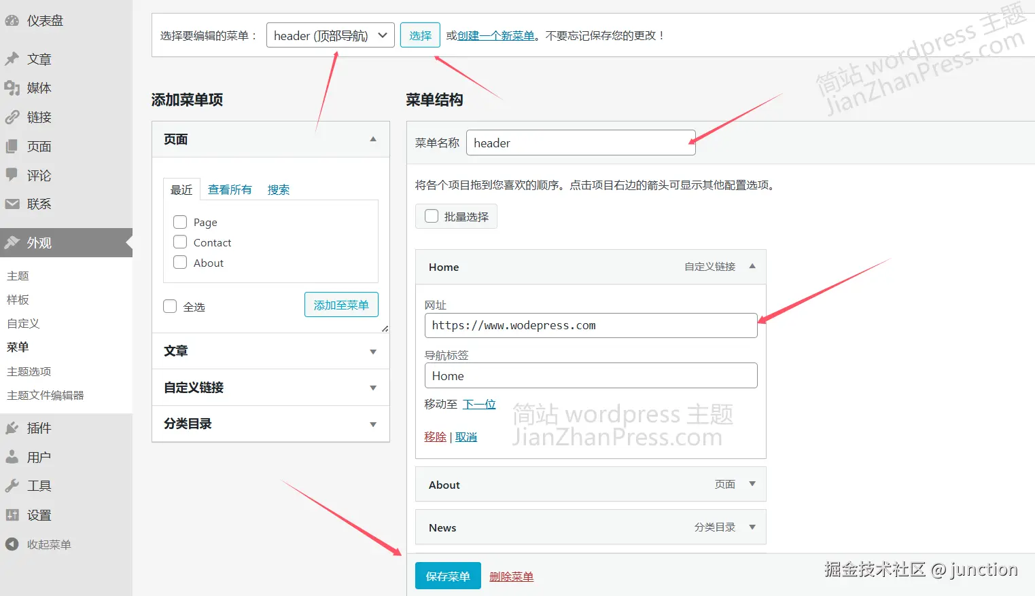
Task: Click the 设置 sidebar menu label
Action: point(39,515)
